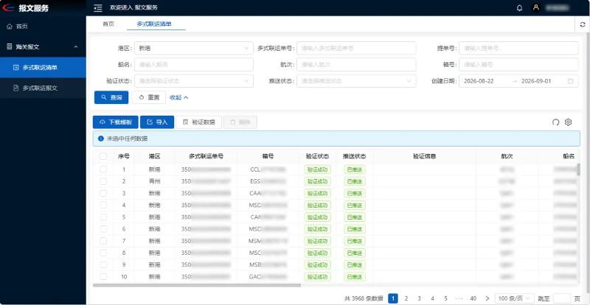Focus the 箱号 input field
Image resolution: width=590 pixels, height=305 pixels.
click(518, 65)
